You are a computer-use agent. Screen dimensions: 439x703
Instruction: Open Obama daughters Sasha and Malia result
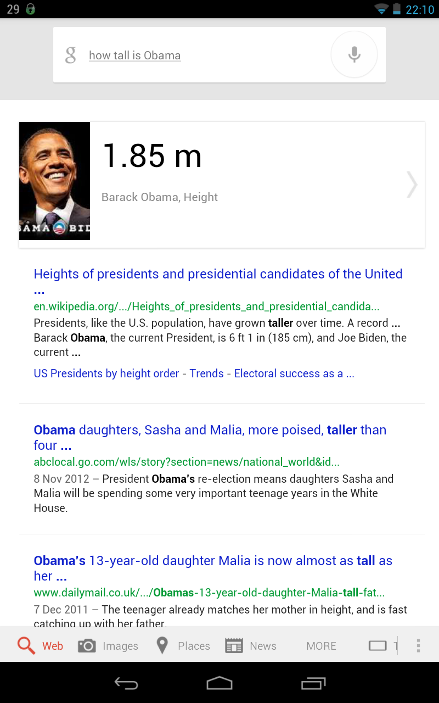point(210,437)
